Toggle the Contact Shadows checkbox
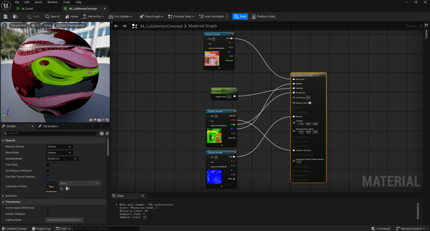This screenshot has width=430, height=231. [48, 214]
